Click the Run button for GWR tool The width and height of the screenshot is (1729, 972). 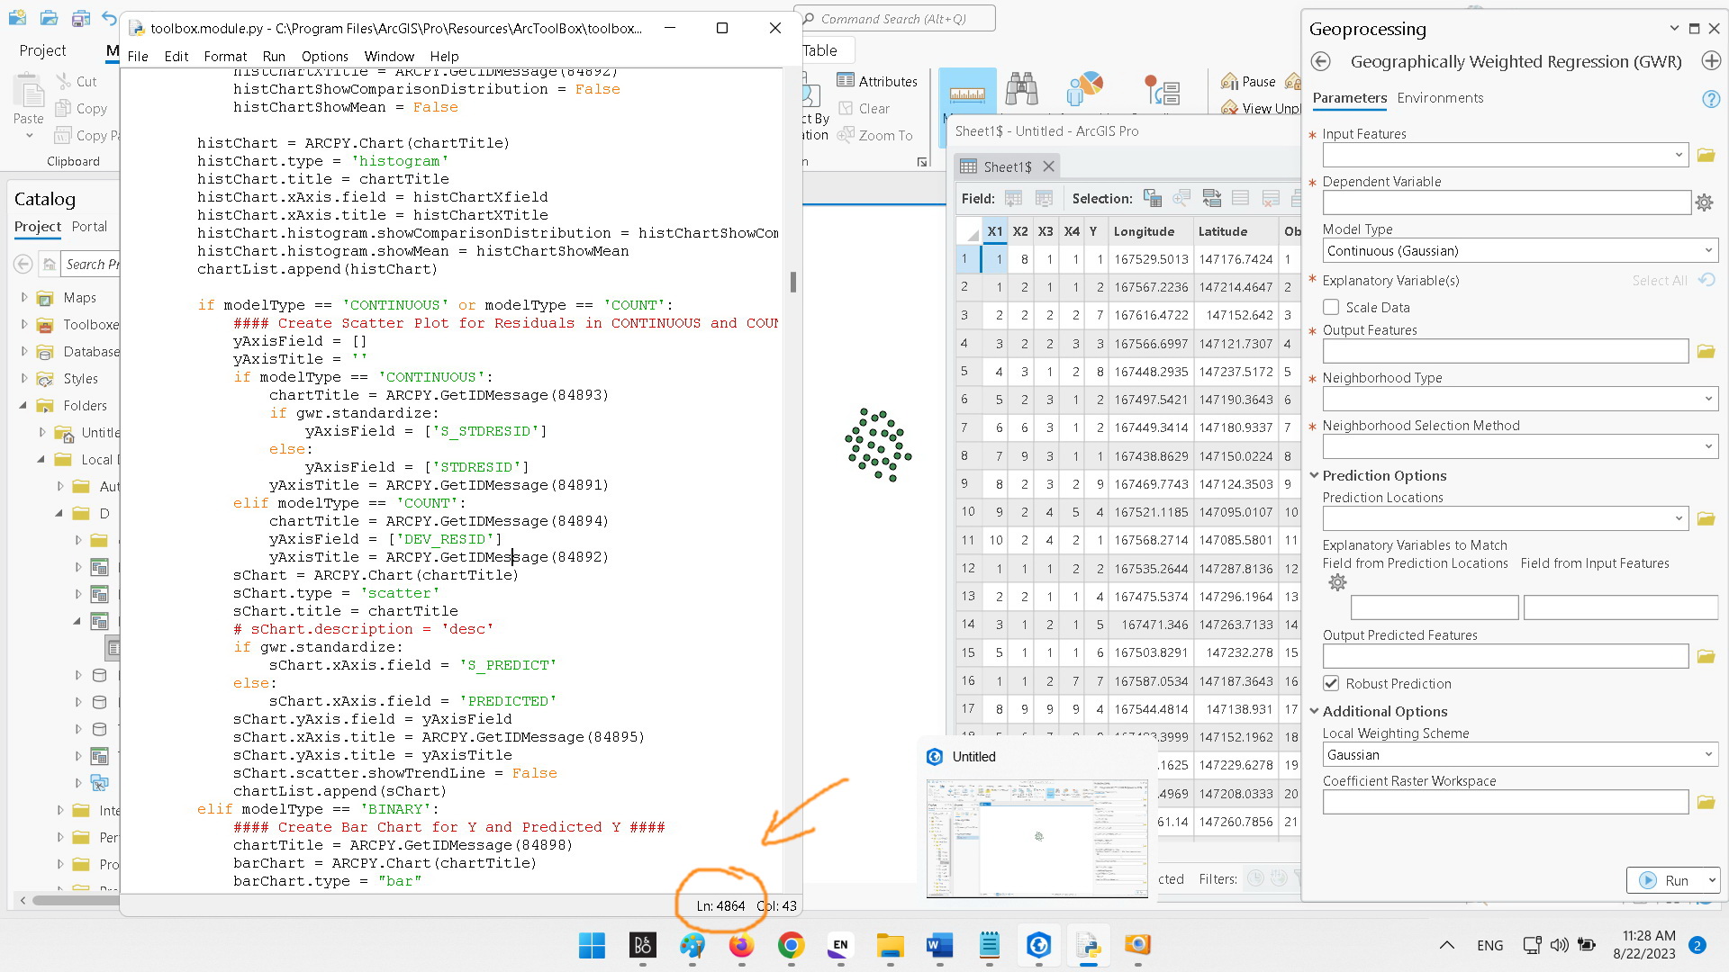coord(1672,880)
